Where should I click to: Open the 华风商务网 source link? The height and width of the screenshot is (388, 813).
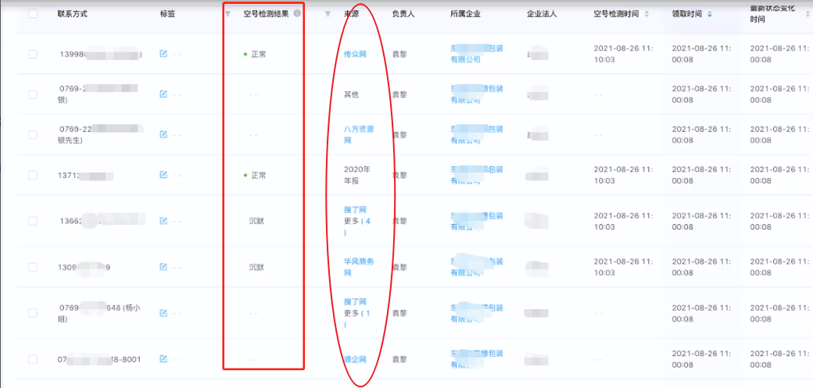pos(359,267)
